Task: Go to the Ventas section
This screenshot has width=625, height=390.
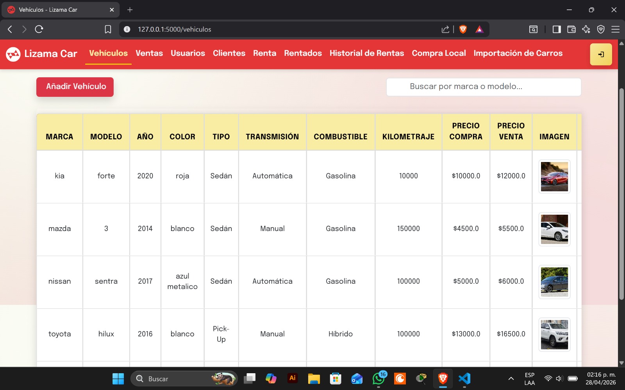Action: pyautogui.click(x=149, y=53)
